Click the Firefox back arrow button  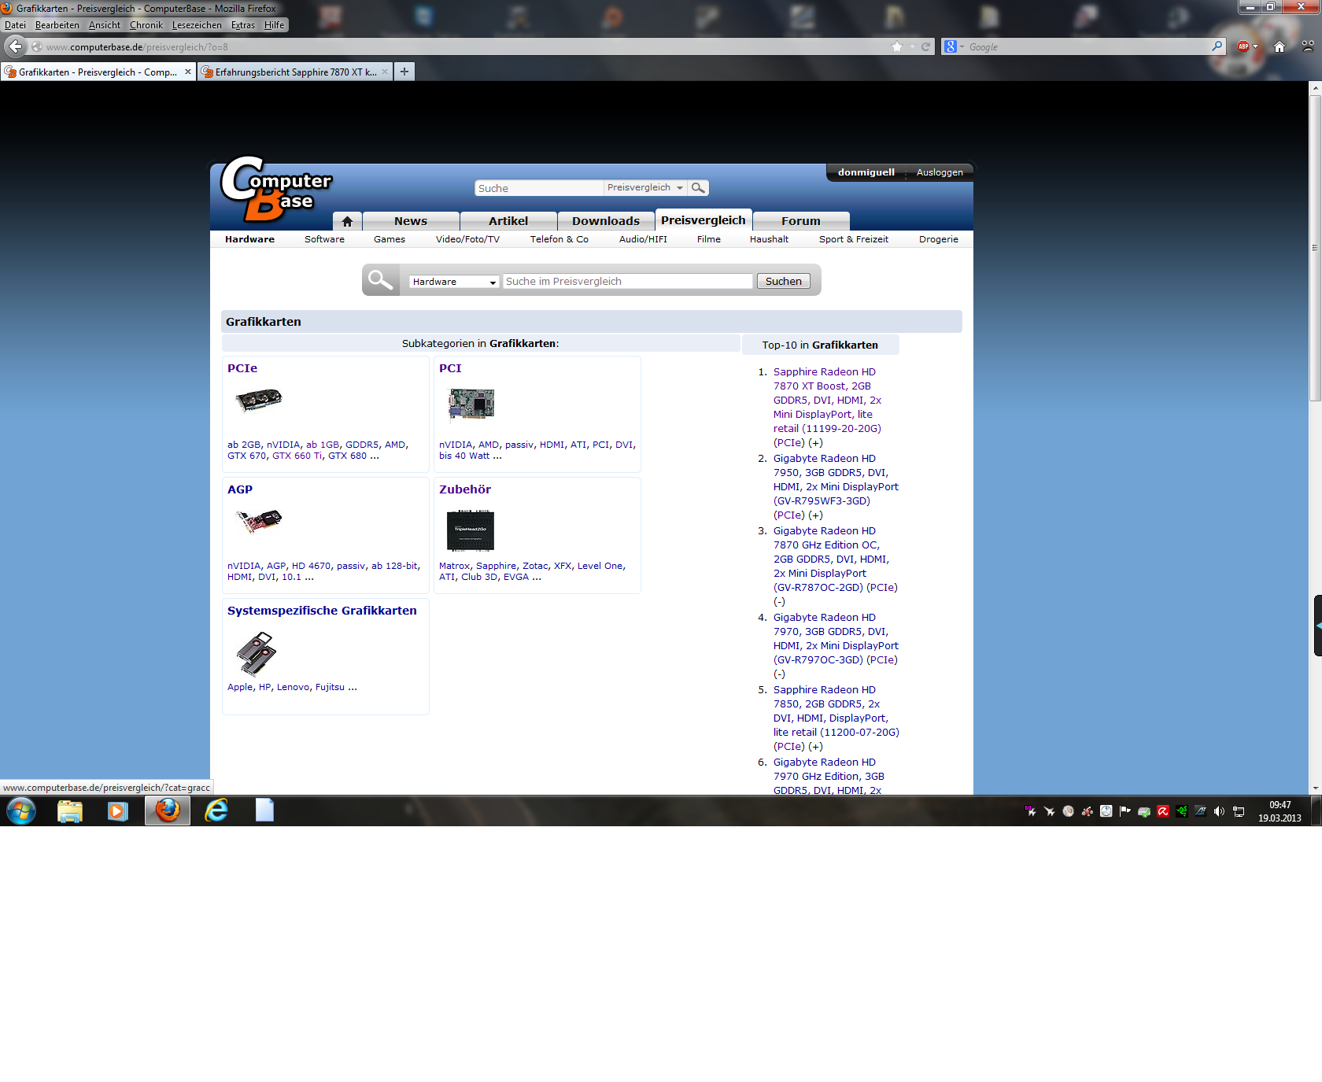pyautogui.click(x=16, y=46)
